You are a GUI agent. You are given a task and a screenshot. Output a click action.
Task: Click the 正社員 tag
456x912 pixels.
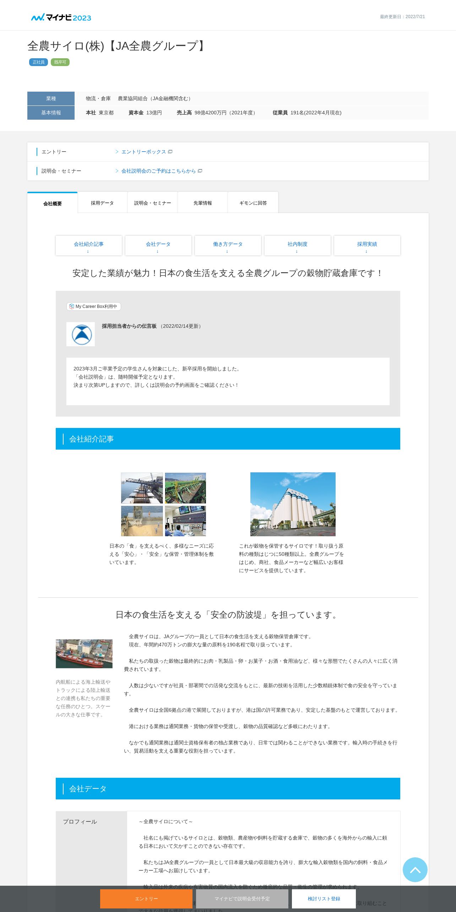pyautogui.click(x=38, y=62)
